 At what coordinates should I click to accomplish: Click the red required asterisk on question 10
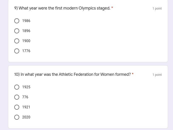coord(132,74)
